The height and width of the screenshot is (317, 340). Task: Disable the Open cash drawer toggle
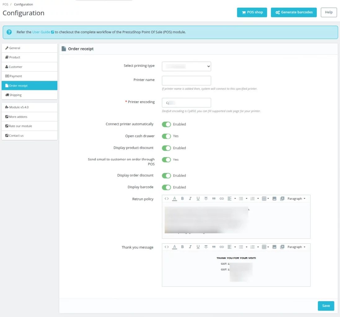tap(166, 136)
